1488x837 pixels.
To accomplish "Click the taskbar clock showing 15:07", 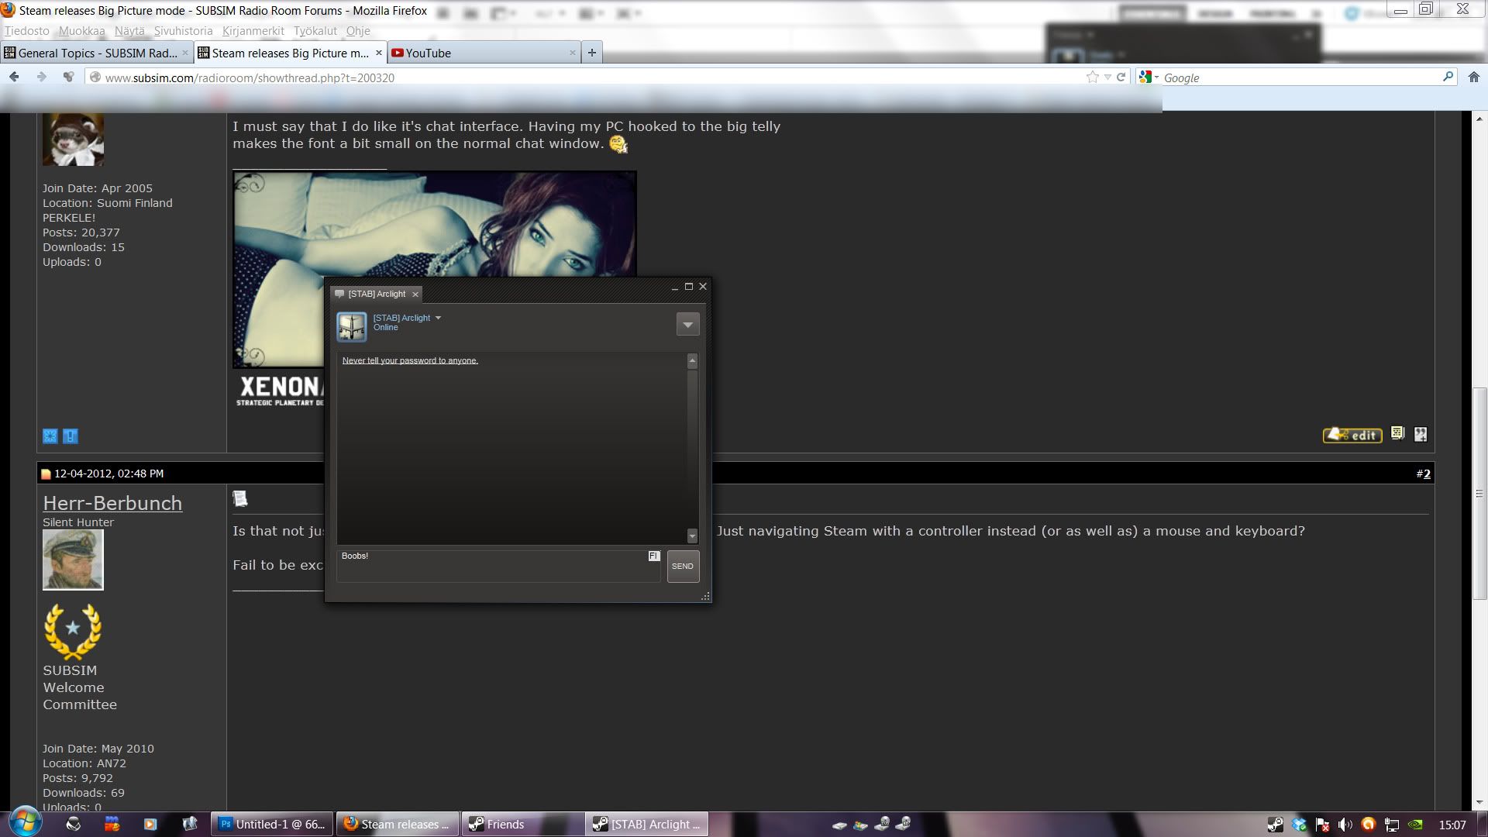I will (1452, 825).
